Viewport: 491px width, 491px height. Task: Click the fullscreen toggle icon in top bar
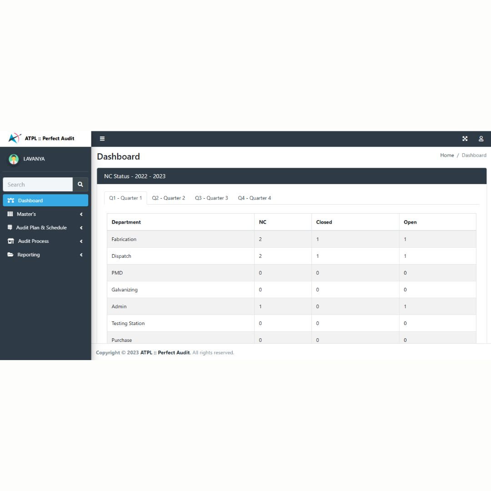465,138
